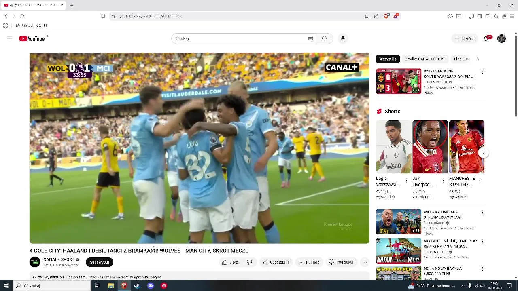Open options for Bryl Ant Sikalafą video
The image size is (518, 291).
482,241
